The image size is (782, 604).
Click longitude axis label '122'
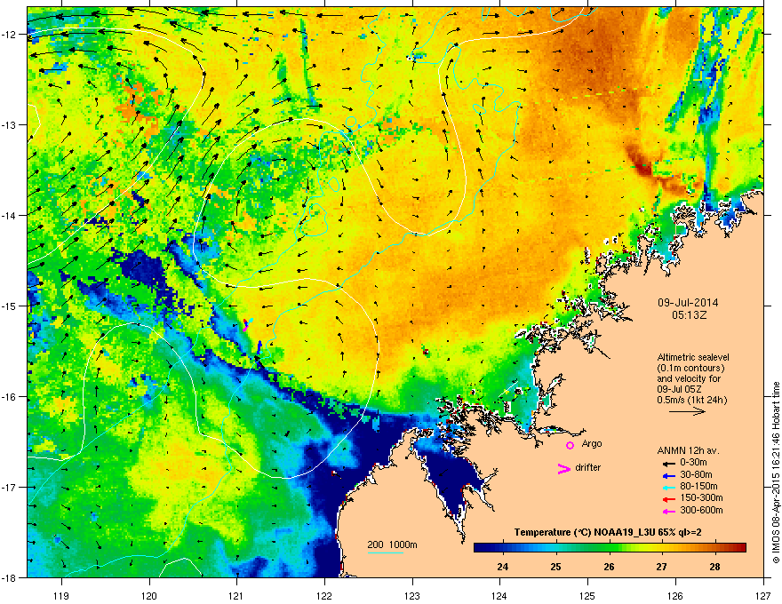pos(324,595)
